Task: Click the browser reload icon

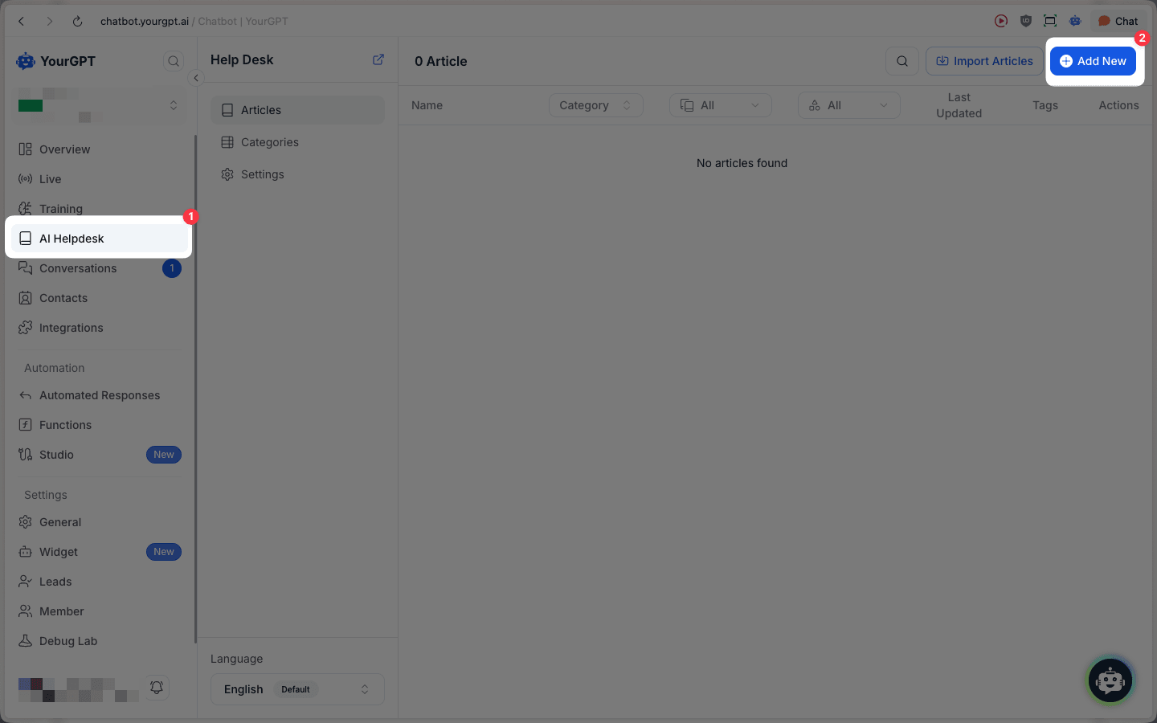Action: 78,22
